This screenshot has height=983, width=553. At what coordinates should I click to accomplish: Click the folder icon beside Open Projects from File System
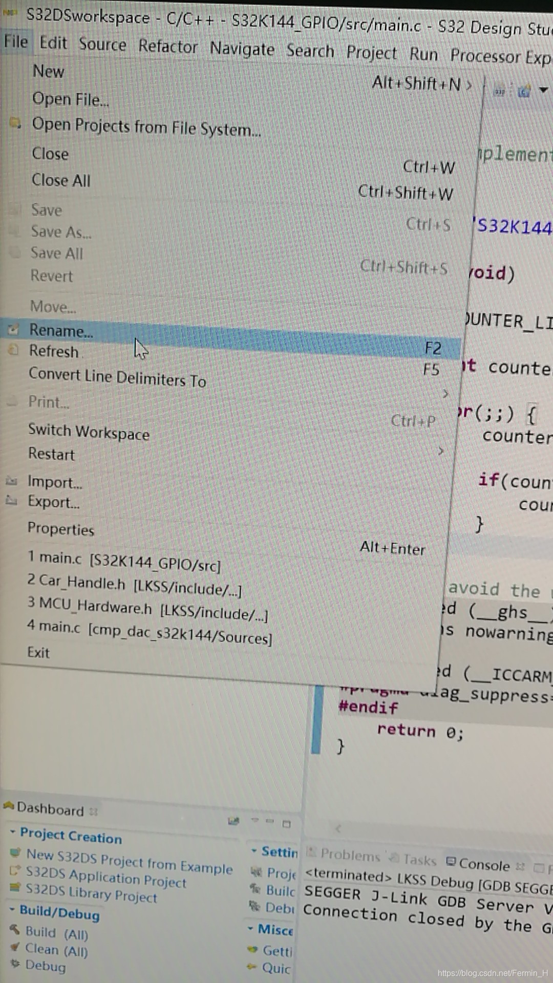(16, 123)
